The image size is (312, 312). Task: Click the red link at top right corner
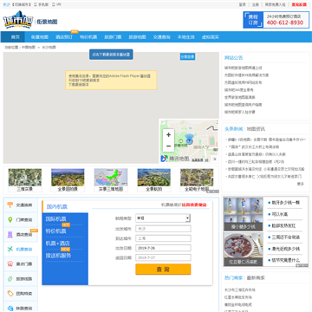(299, 4)
